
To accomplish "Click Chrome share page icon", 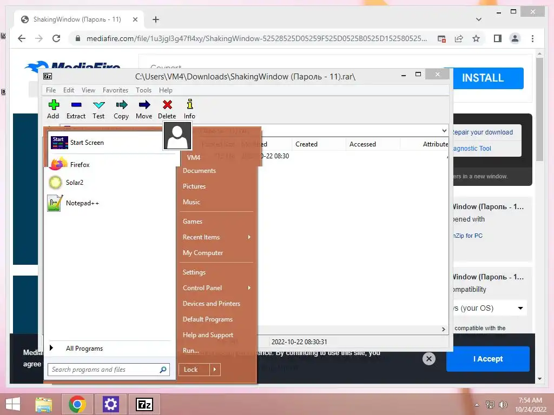I will pos(459,38).
